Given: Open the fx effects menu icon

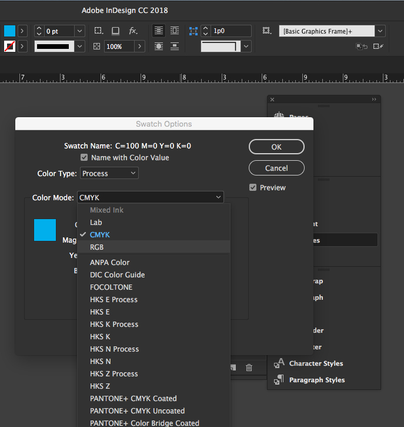Looking at the screenshot, I should 133,31.
